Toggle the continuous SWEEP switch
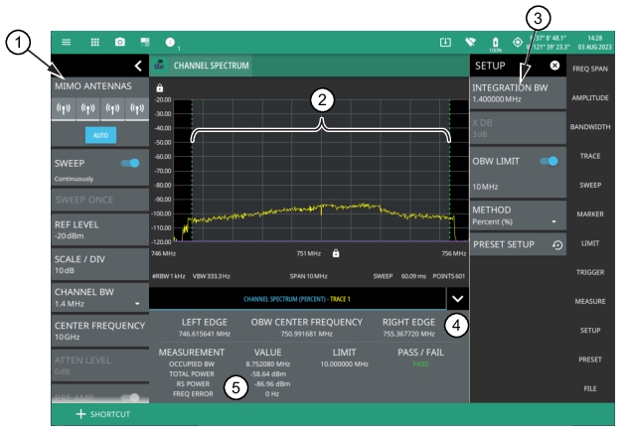Viewport: 628px width, 432px height. pyautogui.click(x=129, y=162)
